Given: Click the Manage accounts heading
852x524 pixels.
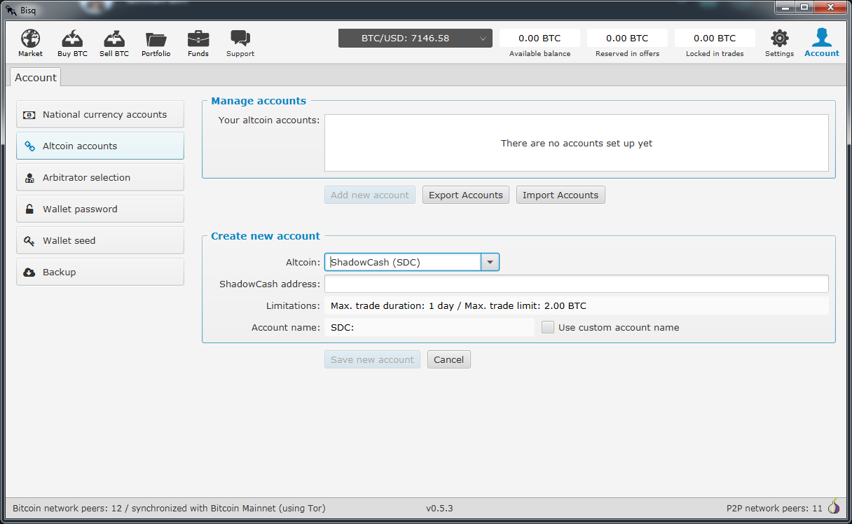Looking at the screenshot, I should (259, 101).
